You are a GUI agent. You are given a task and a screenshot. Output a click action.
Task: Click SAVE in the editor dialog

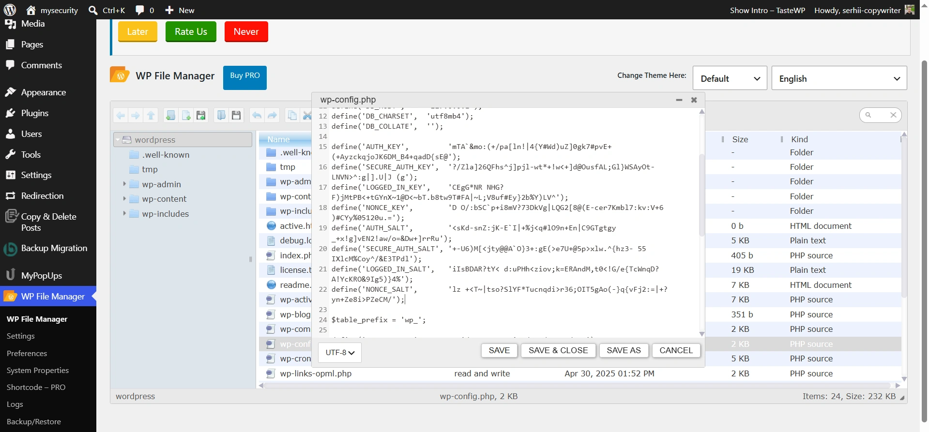(x=499, y=350)
